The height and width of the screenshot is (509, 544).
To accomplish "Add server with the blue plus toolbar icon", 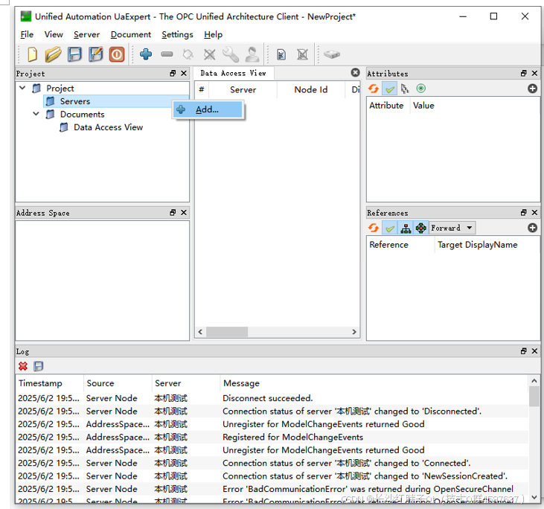I will (x=146, y=54).
